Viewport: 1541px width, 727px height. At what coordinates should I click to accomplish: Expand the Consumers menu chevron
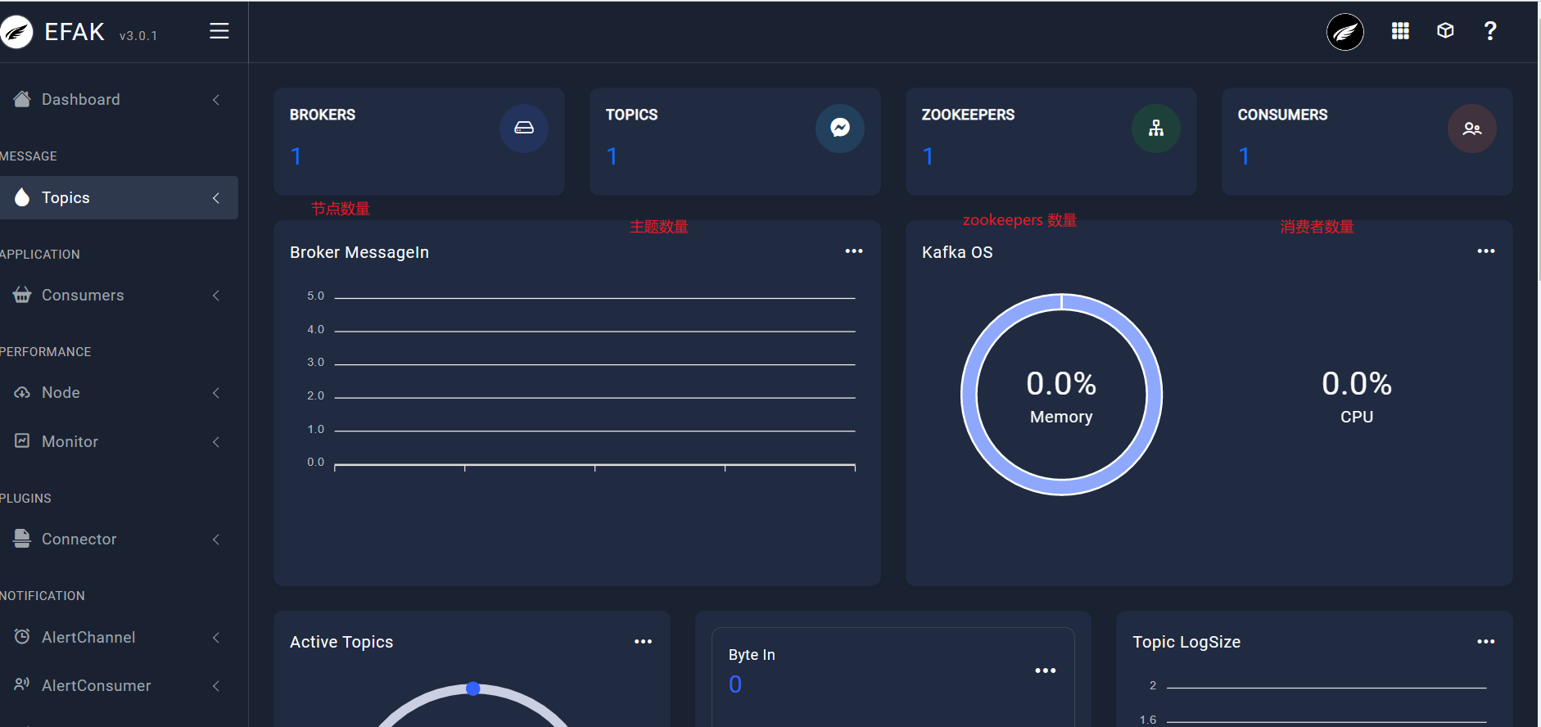216,296
